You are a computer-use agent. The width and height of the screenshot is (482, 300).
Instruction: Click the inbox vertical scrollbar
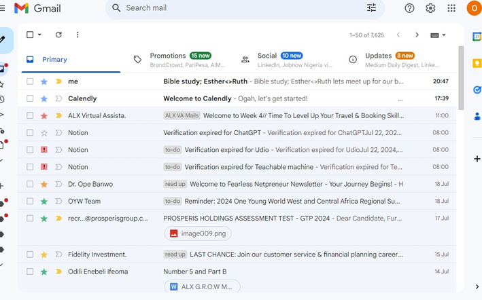coord(461,78)
